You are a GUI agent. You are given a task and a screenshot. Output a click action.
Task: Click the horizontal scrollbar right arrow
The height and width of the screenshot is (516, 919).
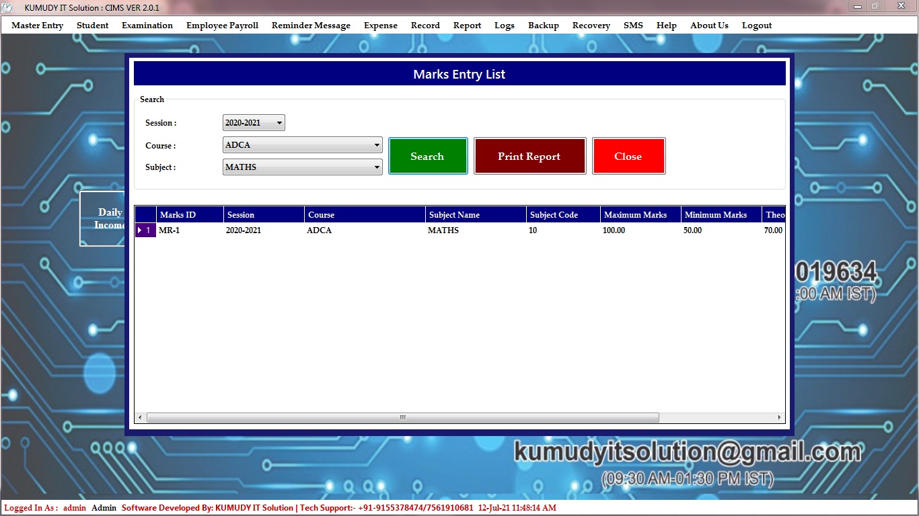(x=780, y=417)
